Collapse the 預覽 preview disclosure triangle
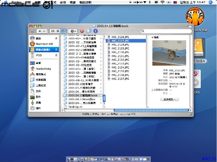The height and width of the screenshot is (162, 217). [x=152, y=38]
